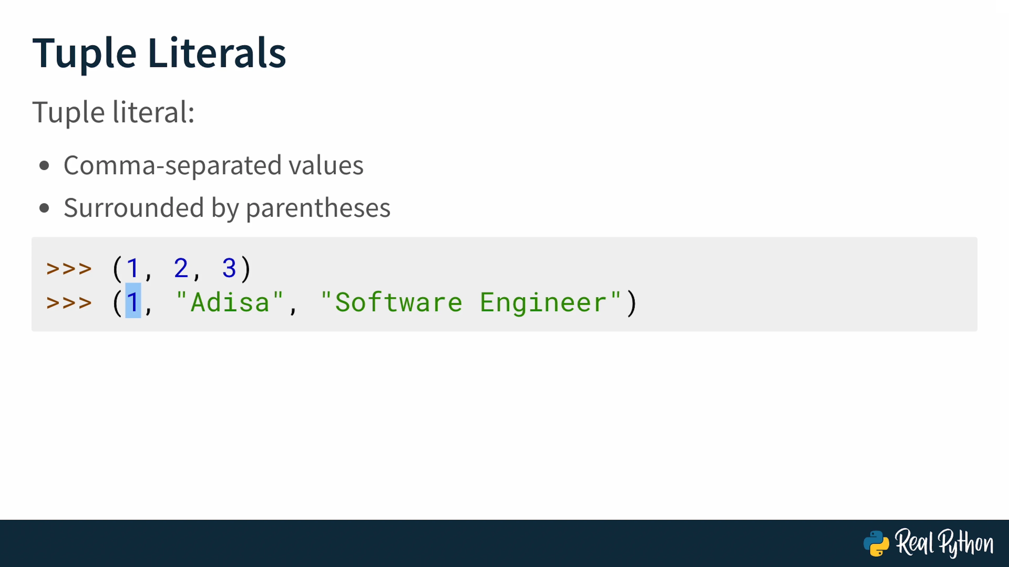Click the Tuple Literals heading
This screenshot has height=567, width=1009.
[x=159, y=53]
